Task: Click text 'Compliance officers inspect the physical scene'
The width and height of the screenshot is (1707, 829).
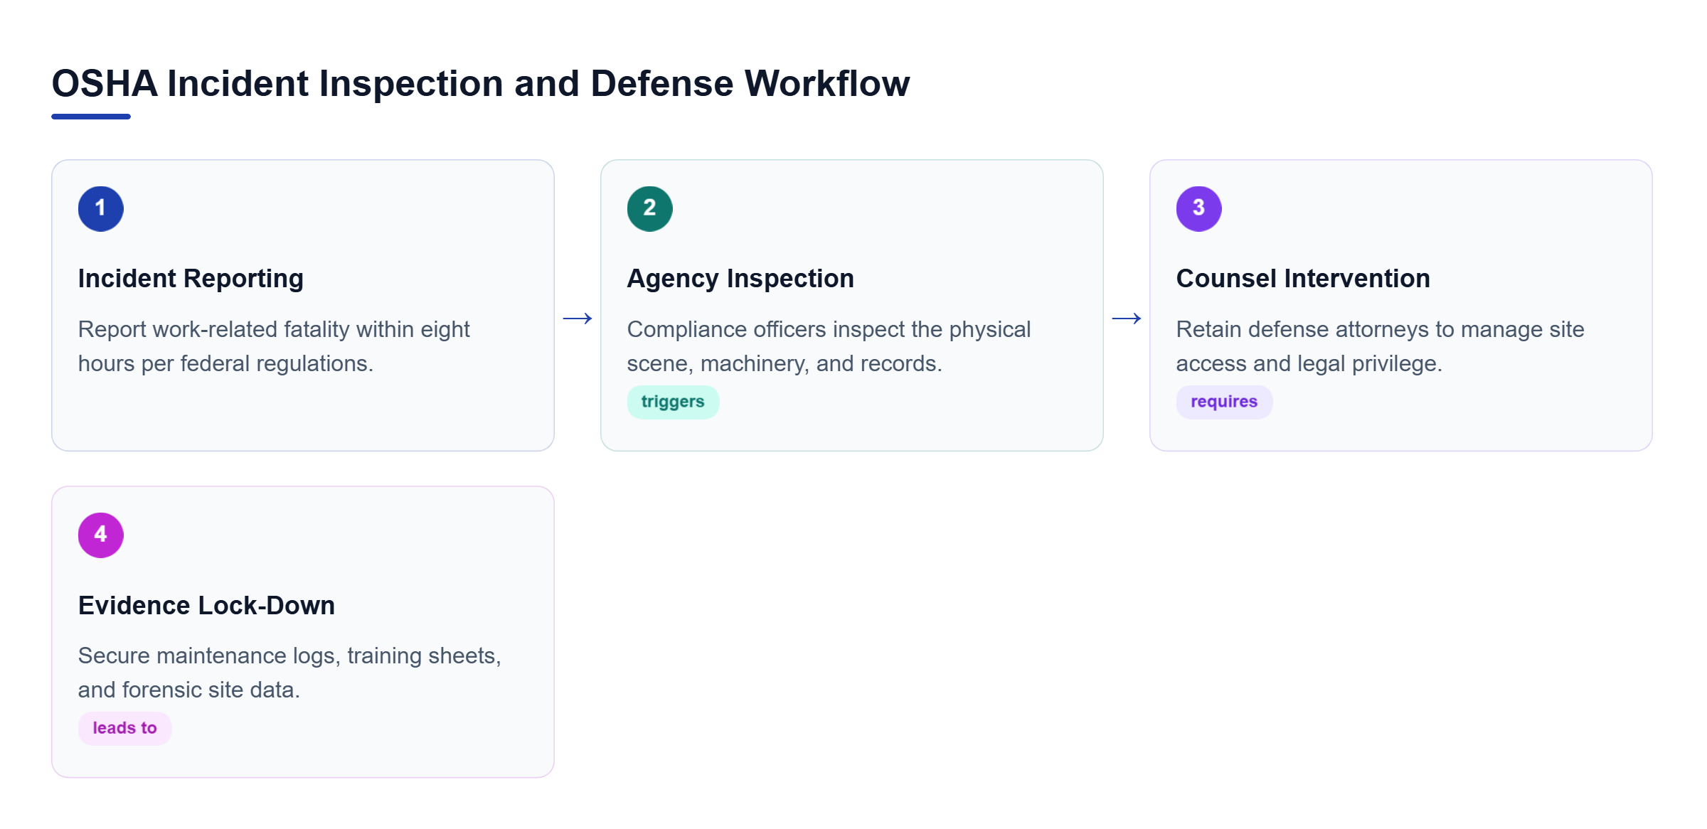Action: tap(829, 346)
